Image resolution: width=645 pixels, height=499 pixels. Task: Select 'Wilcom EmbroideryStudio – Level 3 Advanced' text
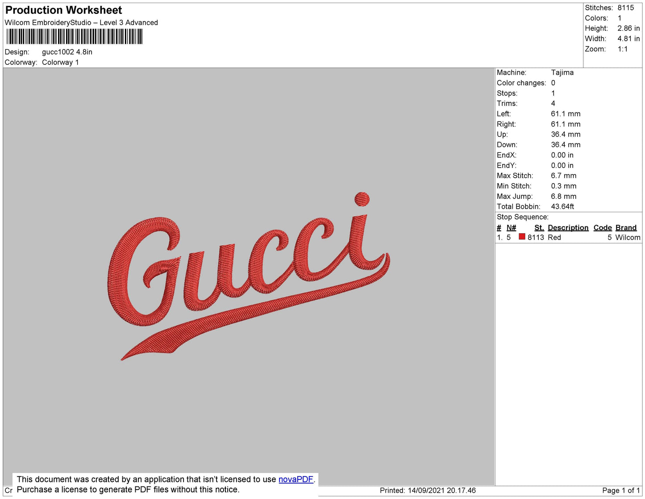(x=81, y=23)
